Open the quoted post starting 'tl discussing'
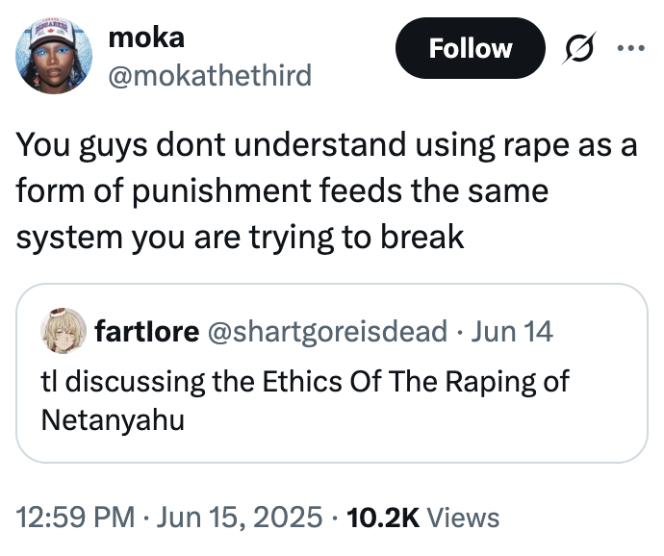Viewport: 664px width, 556px height. coord(303,381)
